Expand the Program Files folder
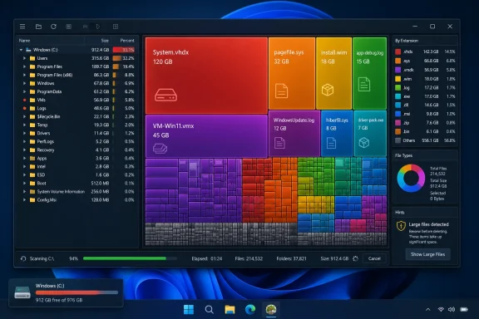Image resolution: width=479 pixels, height=319 pixels. (24, 66)
